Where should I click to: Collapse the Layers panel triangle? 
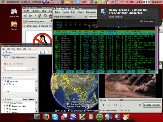pyautogui.click(x=3, y=99)
